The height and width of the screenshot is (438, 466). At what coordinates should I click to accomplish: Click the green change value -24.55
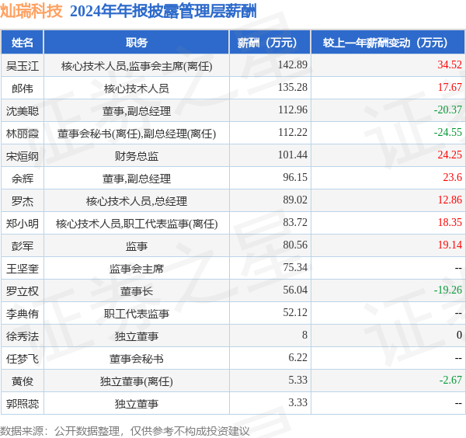coord(448,132)
